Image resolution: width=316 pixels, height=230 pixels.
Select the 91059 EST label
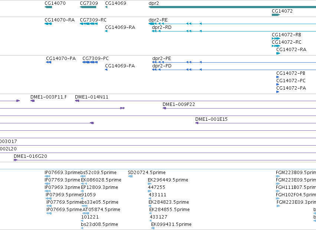(x=88, y=195)
